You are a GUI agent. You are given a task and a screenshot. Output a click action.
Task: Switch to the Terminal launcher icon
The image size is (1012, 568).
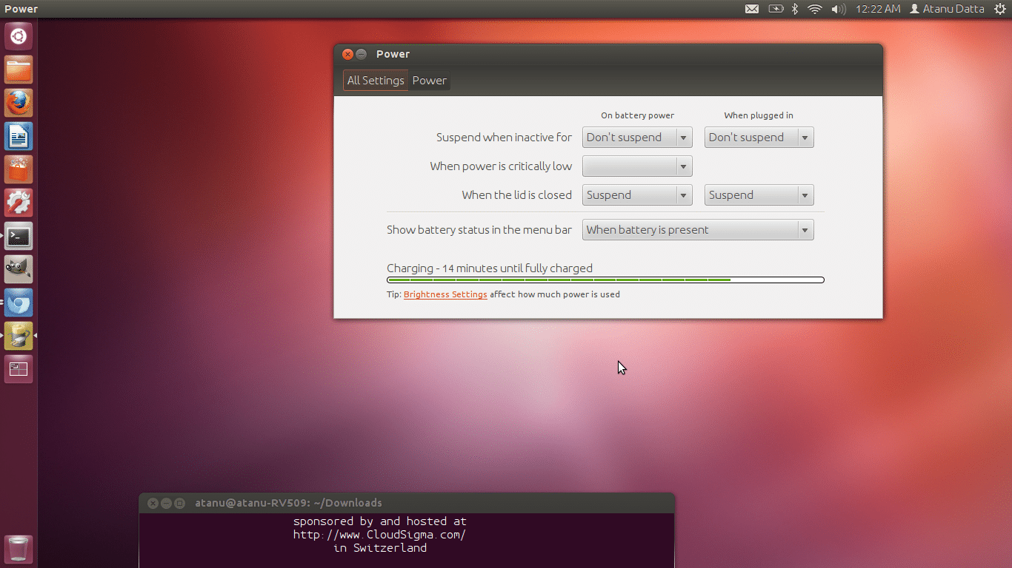19,236
